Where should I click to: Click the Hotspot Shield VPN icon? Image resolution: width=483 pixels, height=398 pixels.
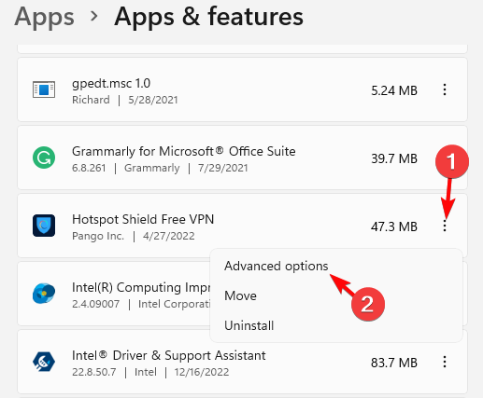44,226
